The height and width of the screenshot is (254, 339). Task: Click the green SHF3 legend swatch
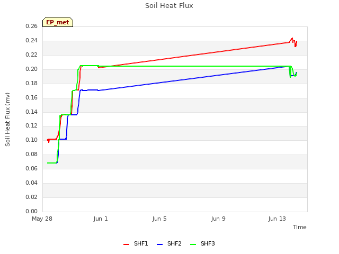(x=193, y=244)
